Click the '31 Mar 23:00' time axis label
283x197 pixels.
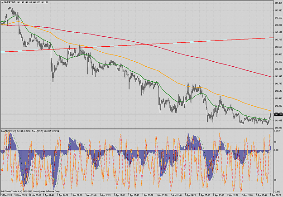[x=34, y=195]
